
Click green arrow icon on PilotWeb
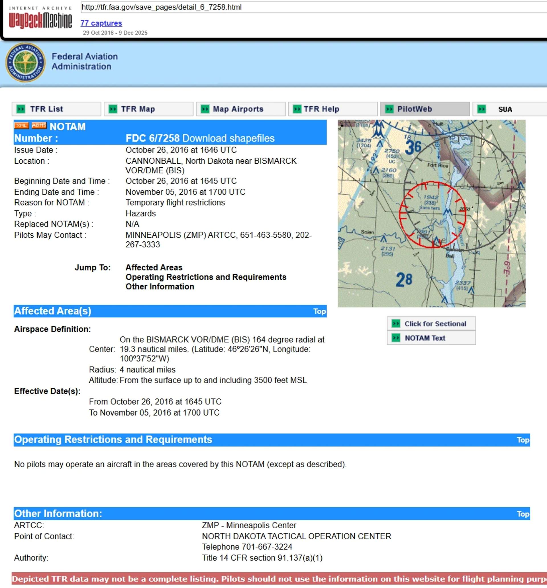[x=389, y=109]
